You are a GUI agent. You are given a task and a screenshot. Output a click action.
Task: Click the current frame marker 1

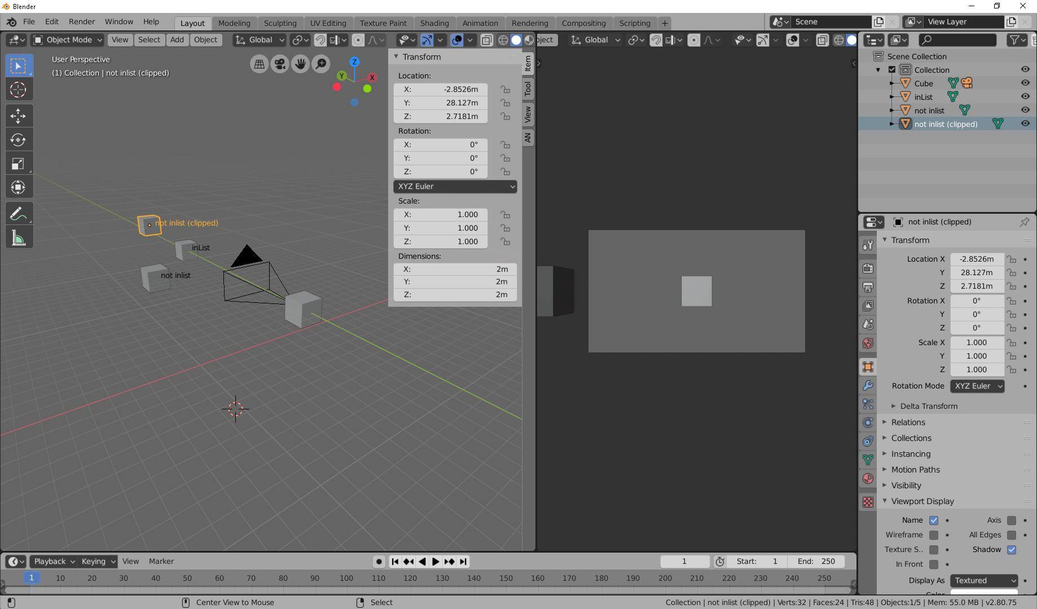point(32,577)
